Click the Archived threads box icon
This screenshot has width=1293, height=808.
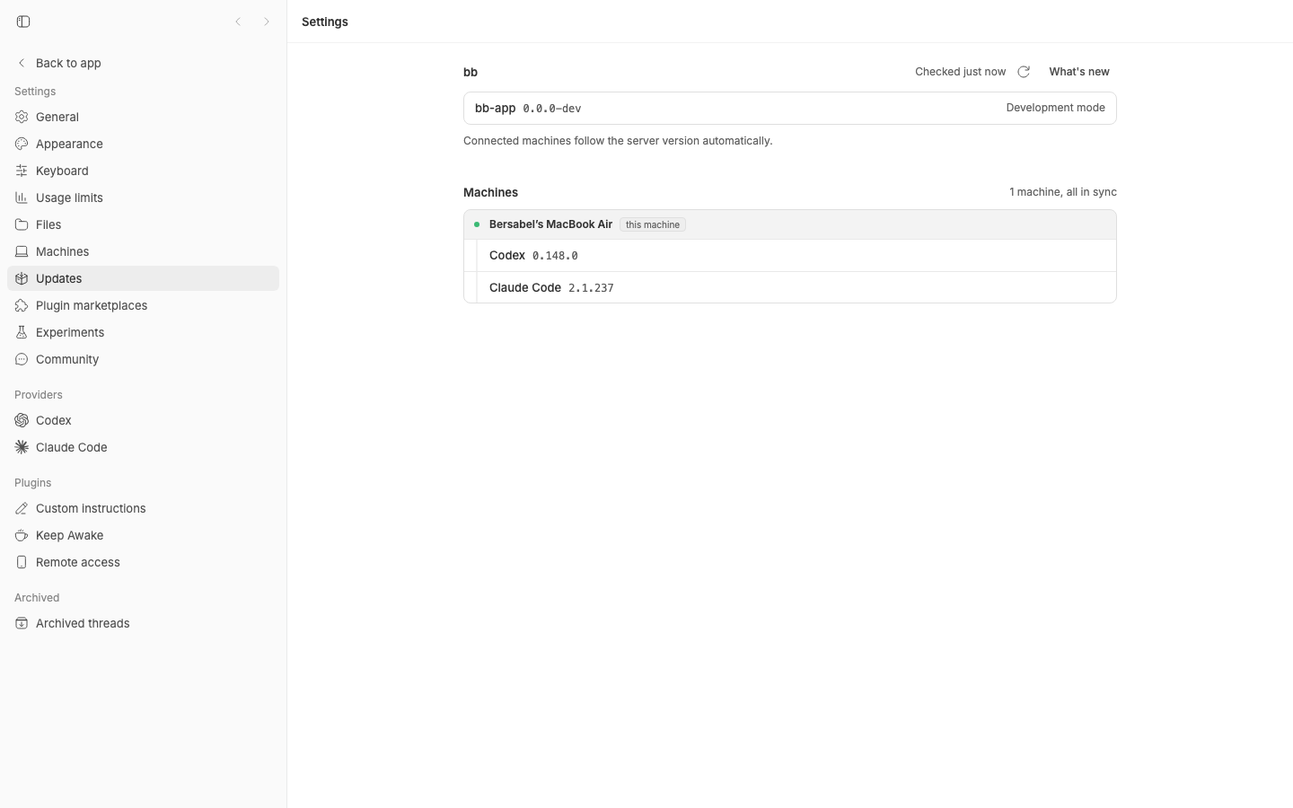[x=22, y=623]
